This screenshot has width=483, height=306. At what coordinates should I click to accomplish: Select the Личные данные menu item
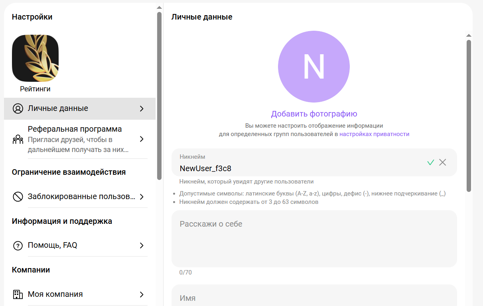pyautogui.click(x=58, y=109)
